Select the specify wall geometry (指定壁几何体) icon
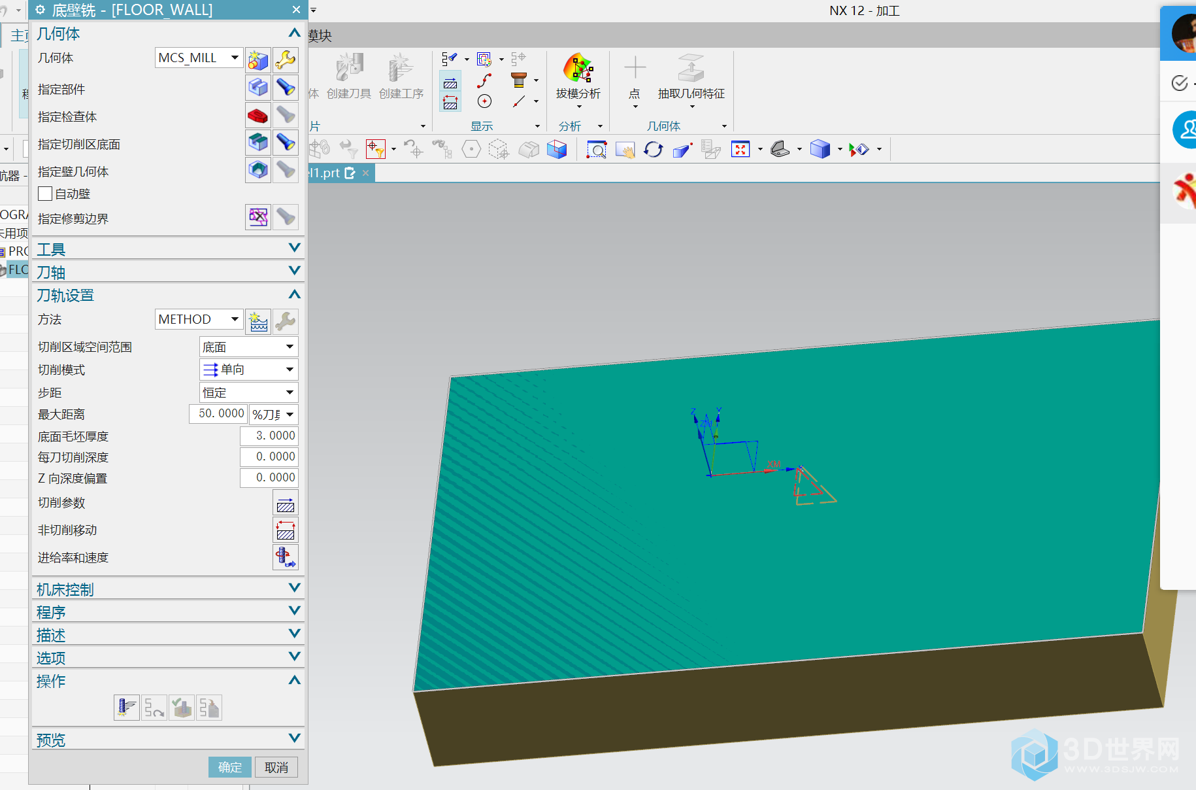 (258, 170)
